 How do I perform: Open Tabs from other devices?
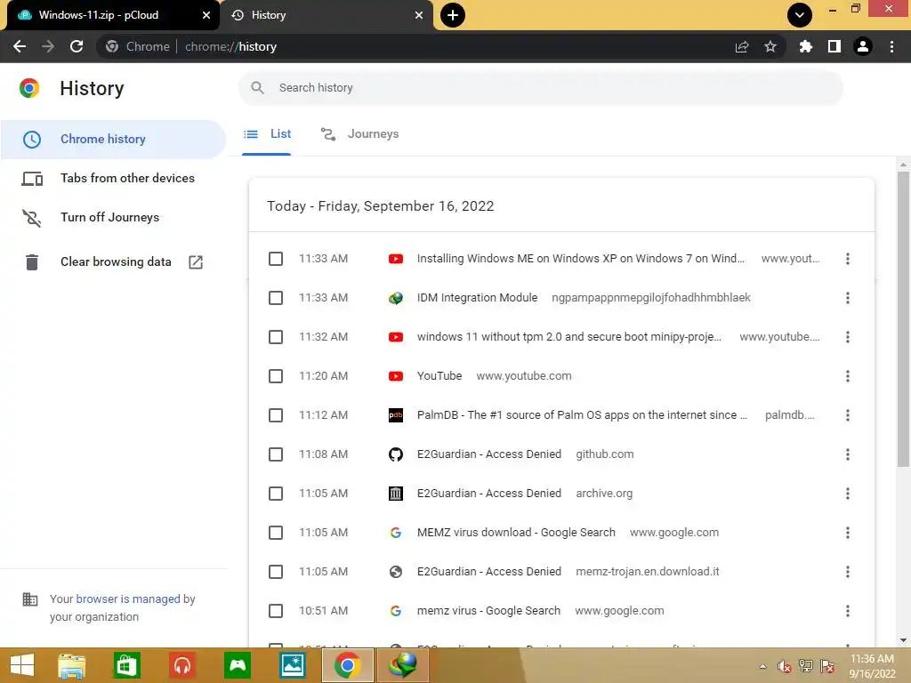(x=113, y=178)
